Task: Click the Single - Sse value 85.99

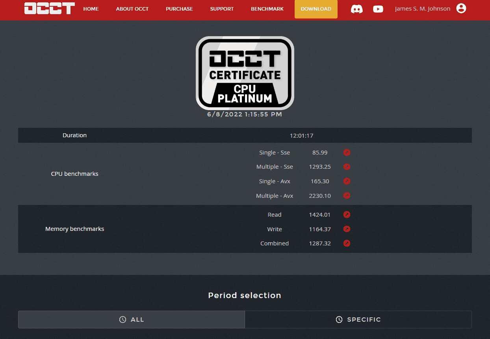Action: pos(320,153)
